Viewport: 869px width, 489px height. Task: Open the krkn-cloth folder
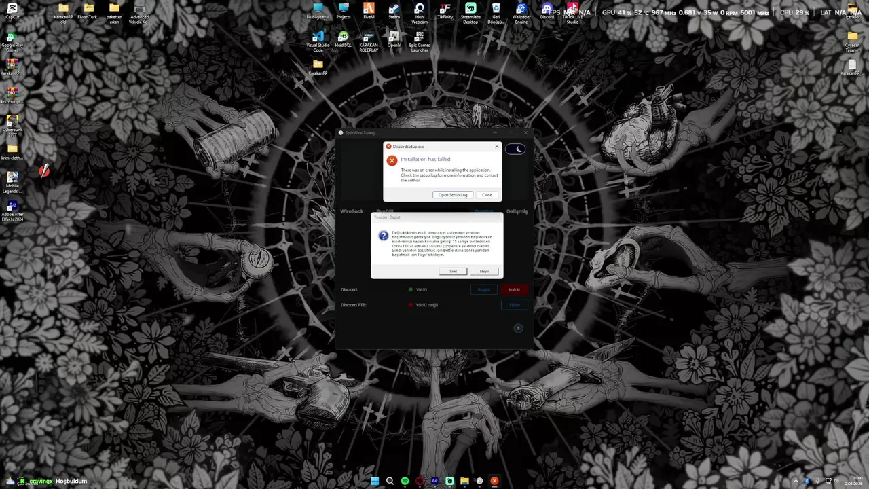click(x=12, y=152)
